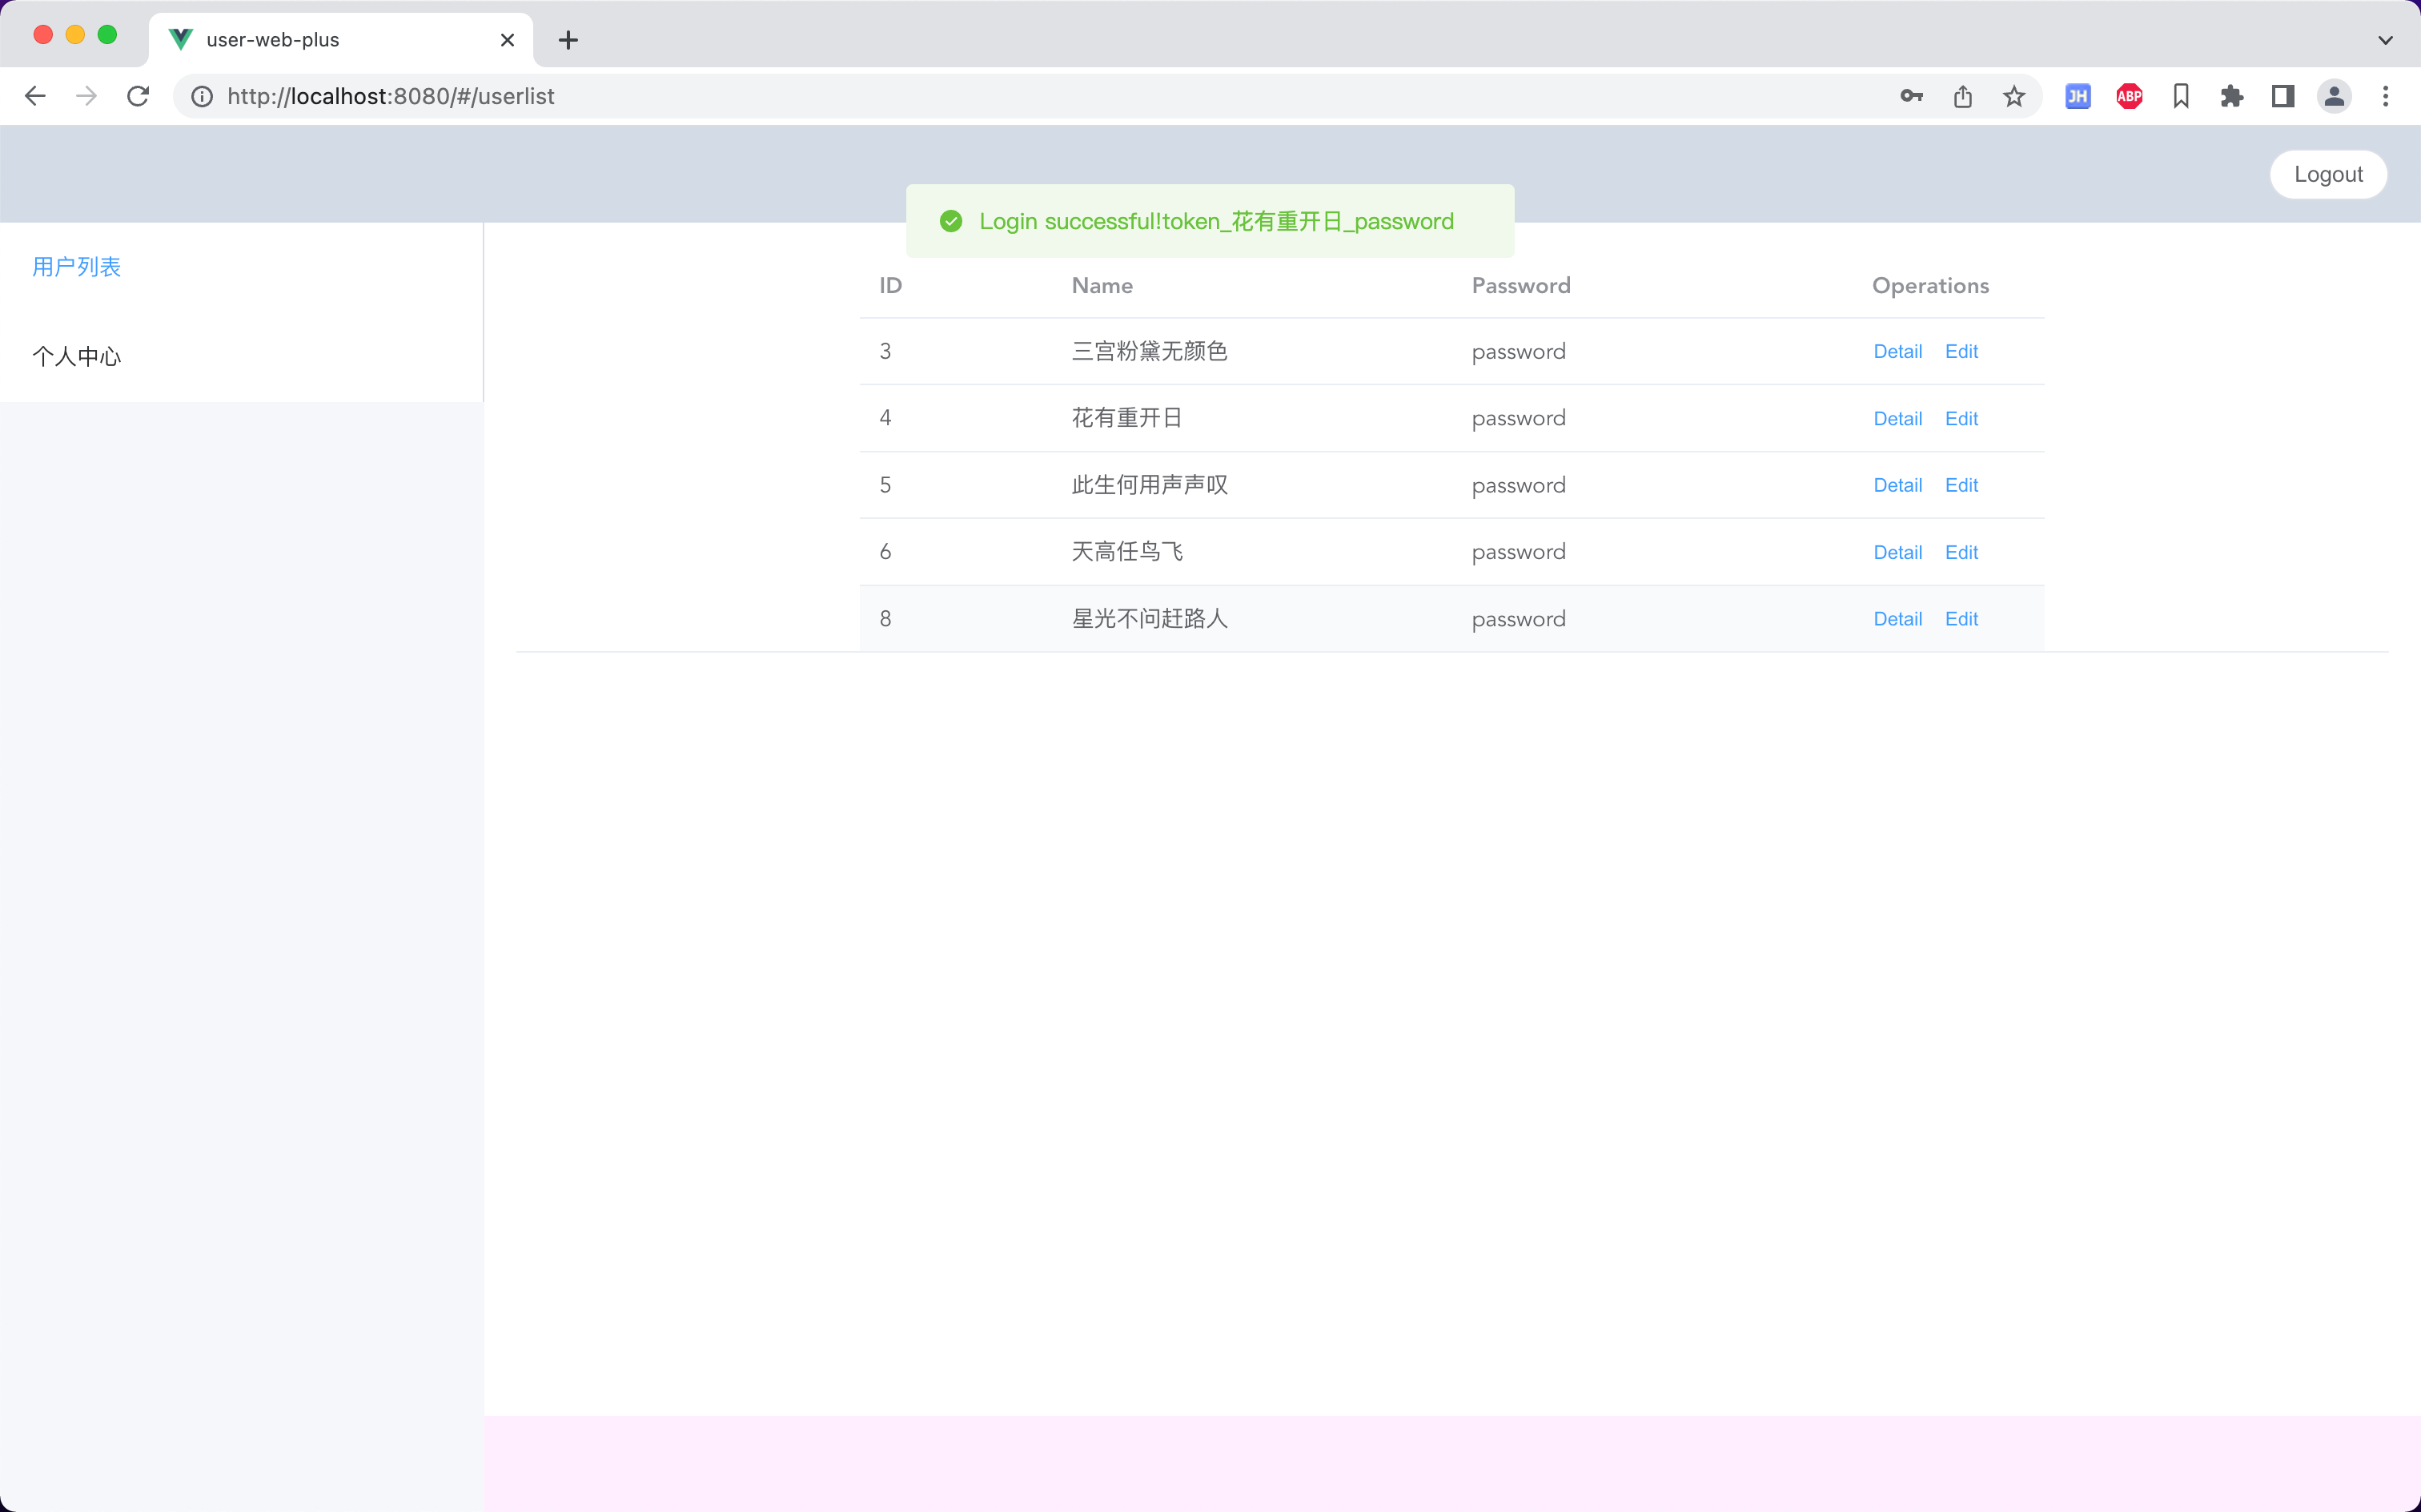The image size is (2421, 1512).
Task: Reload the userlist page
Action: [138, 96]
